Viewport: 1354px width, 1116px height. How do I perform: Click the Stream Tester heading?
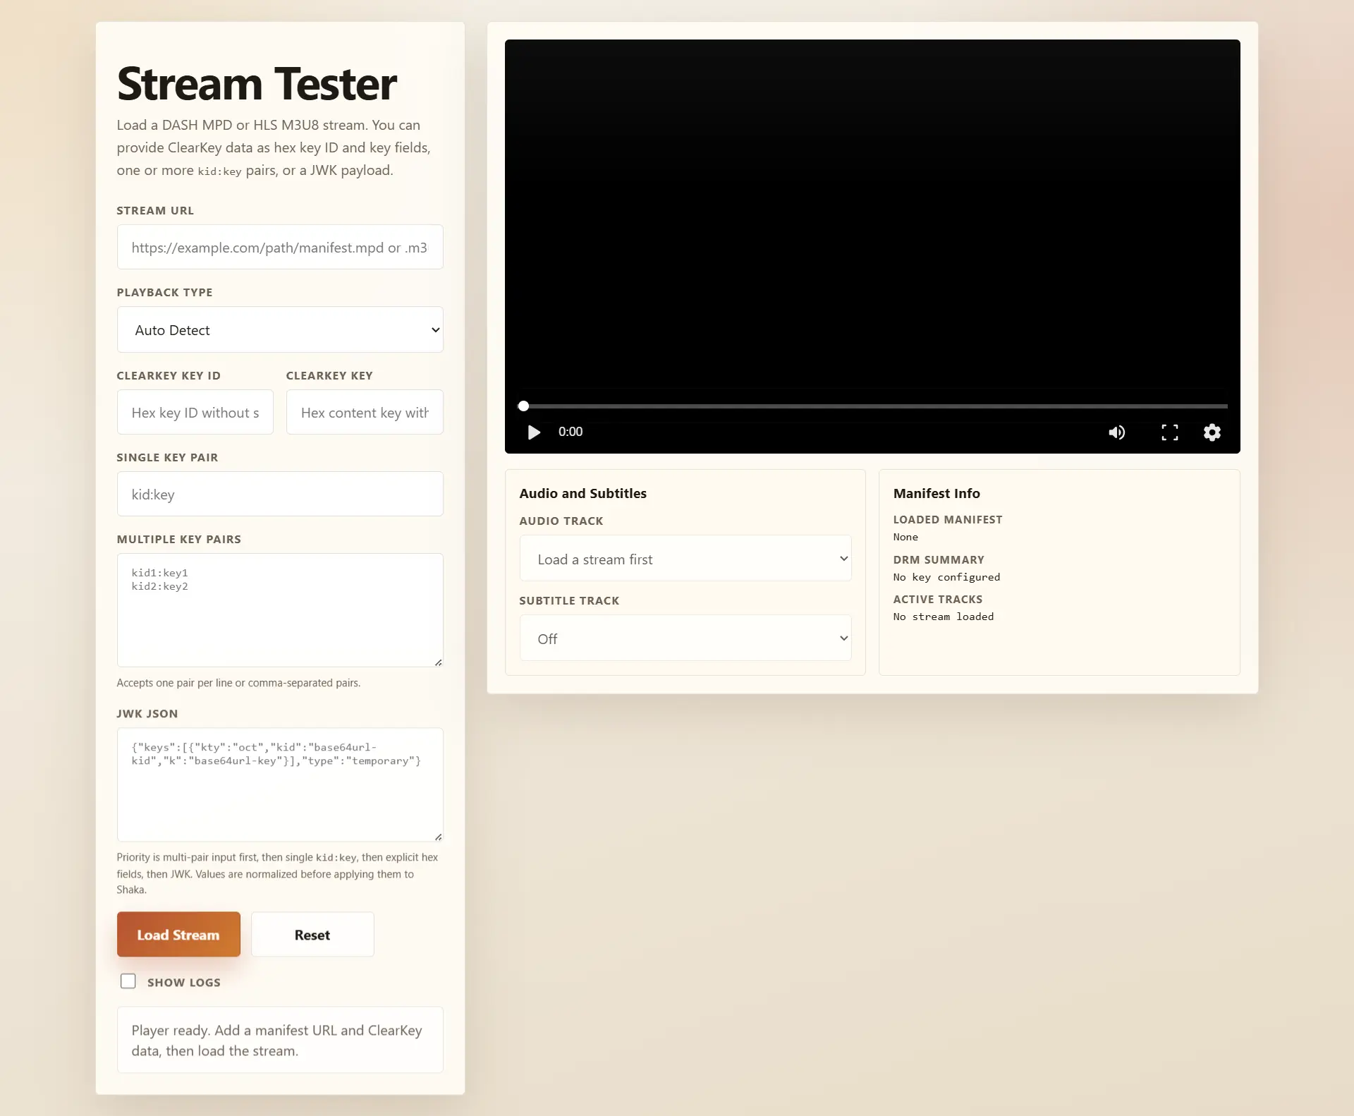pos(257,83)
